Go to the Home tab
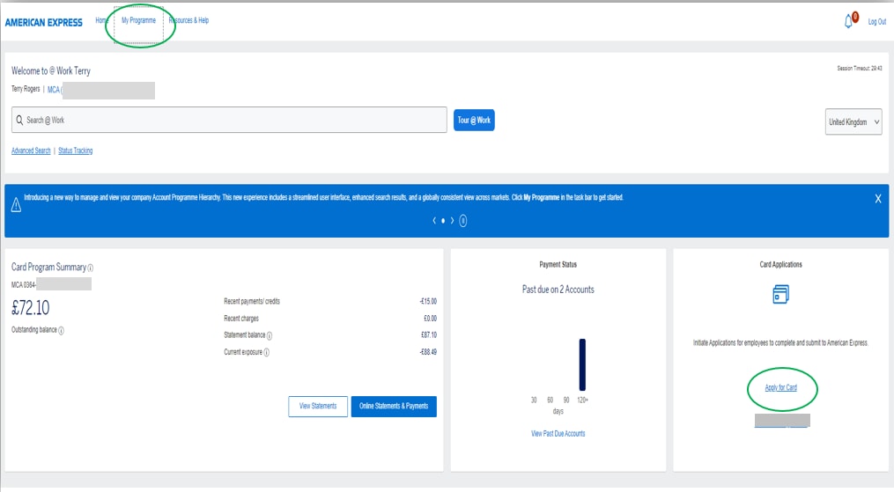894x492 pixels. pos(101,20)
